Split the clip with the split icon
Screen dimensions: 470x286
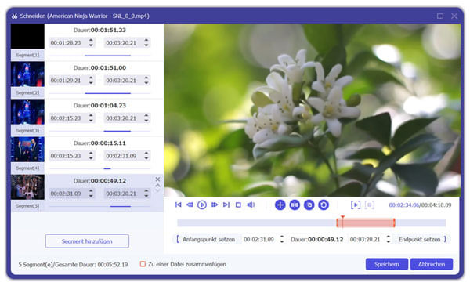[x=295, y=205]
